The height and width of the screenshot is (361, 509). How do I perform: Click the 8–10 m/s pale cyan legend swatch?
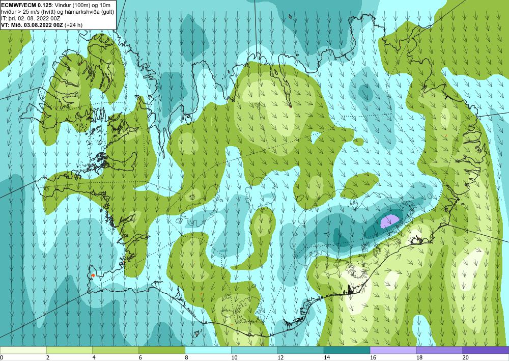coord(208,350)
